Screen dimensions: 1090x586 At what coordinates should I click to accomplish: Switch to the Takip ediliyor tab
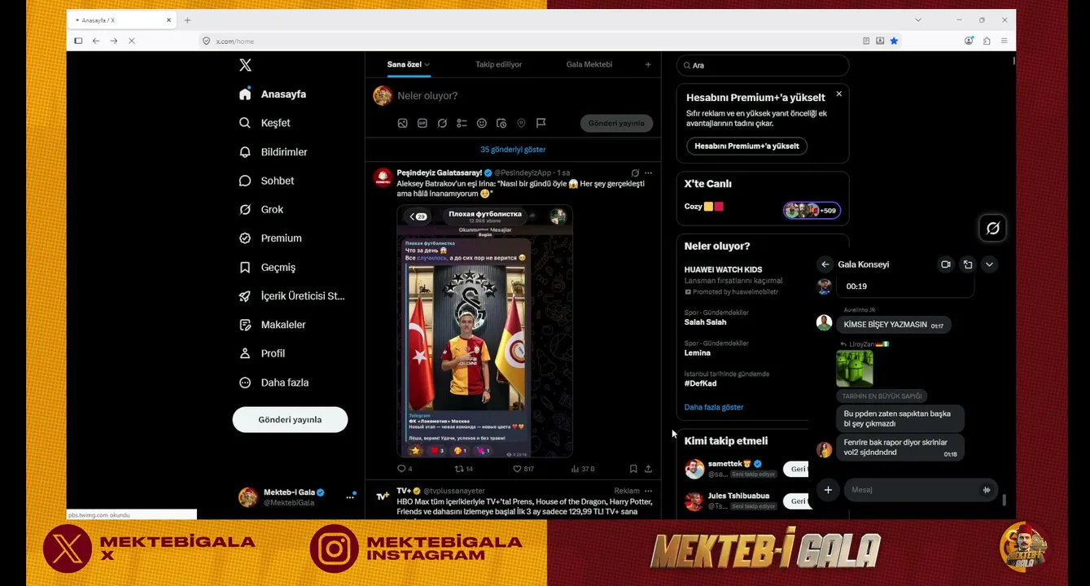coord(499,64)
